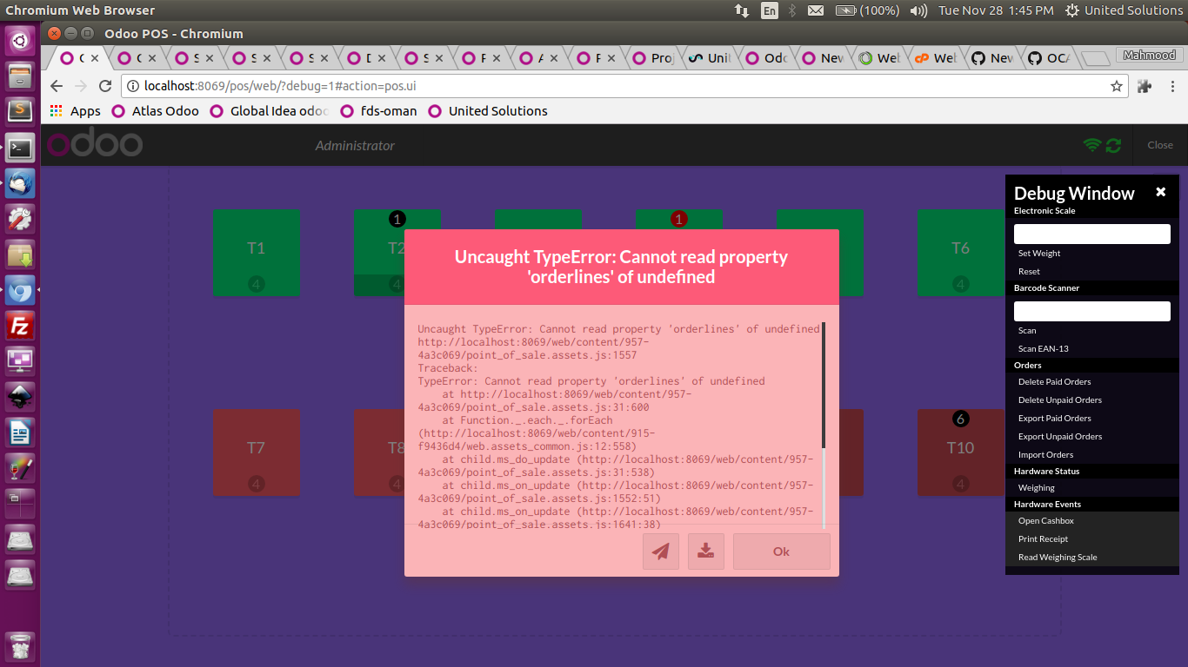Trigger Print Receipt hardware event

click(x=1043, y=538)
